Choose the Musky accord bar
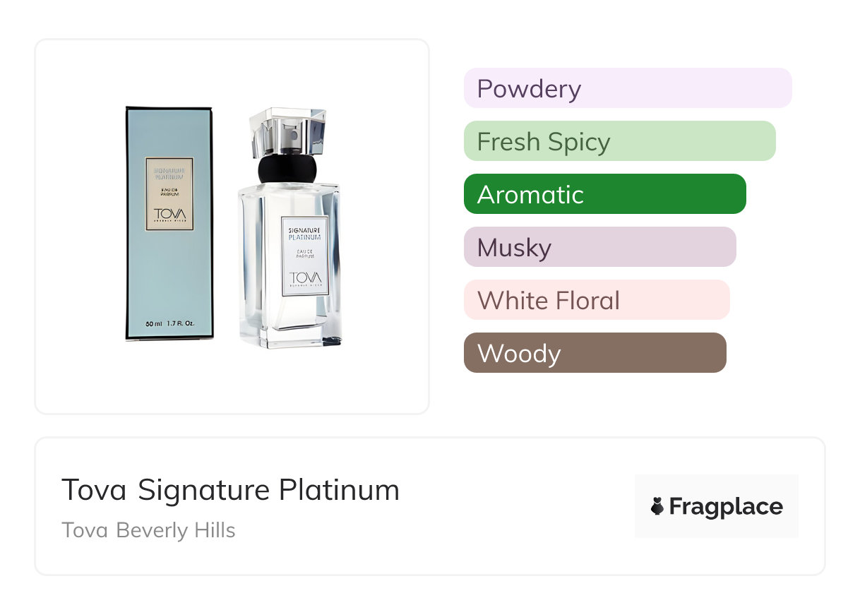The width and height of the screenshot is (860, 610). [x=599, y=247]
